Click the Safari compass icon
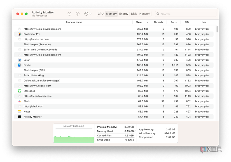The width and height of the screenshot is (231, 162). [20, 60]
